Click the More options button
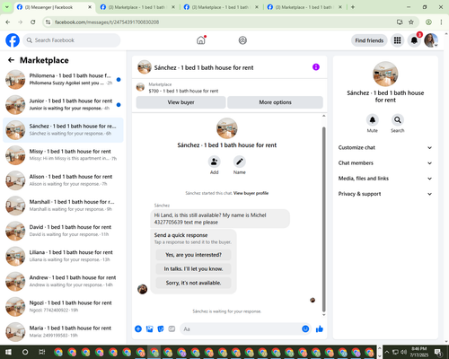This screenshot has width=449, height=359. click(275, 102)
